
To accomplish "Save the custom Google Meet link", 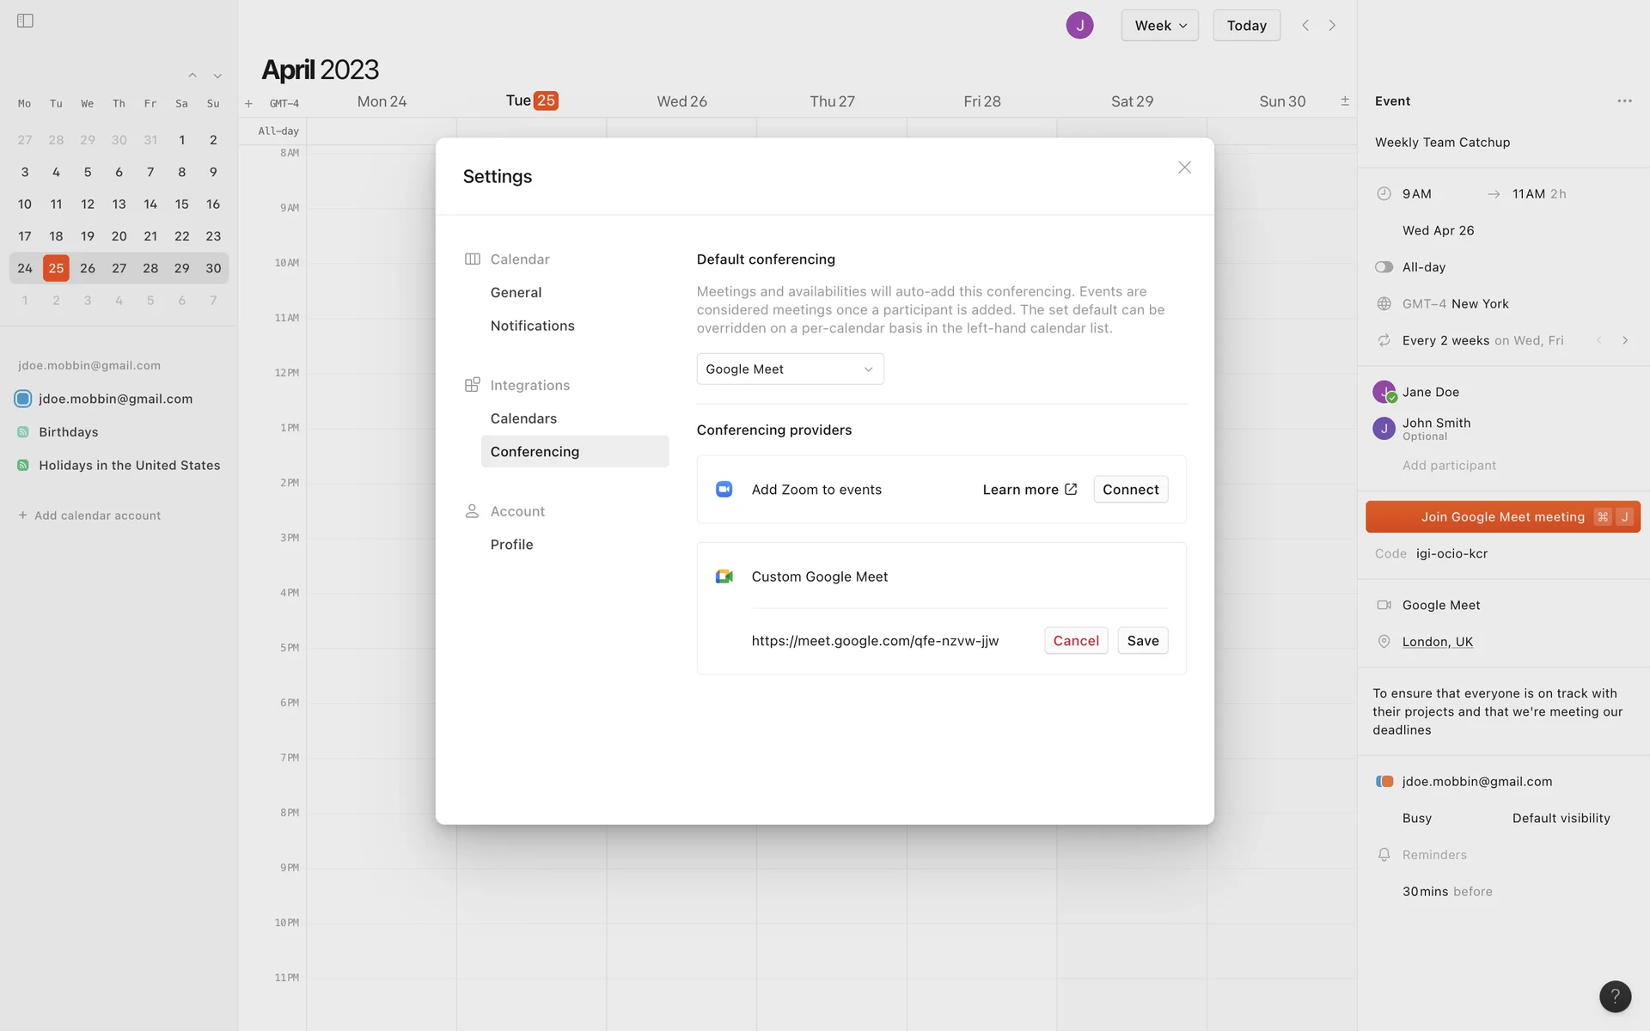I will click(x=1142, y=641).
